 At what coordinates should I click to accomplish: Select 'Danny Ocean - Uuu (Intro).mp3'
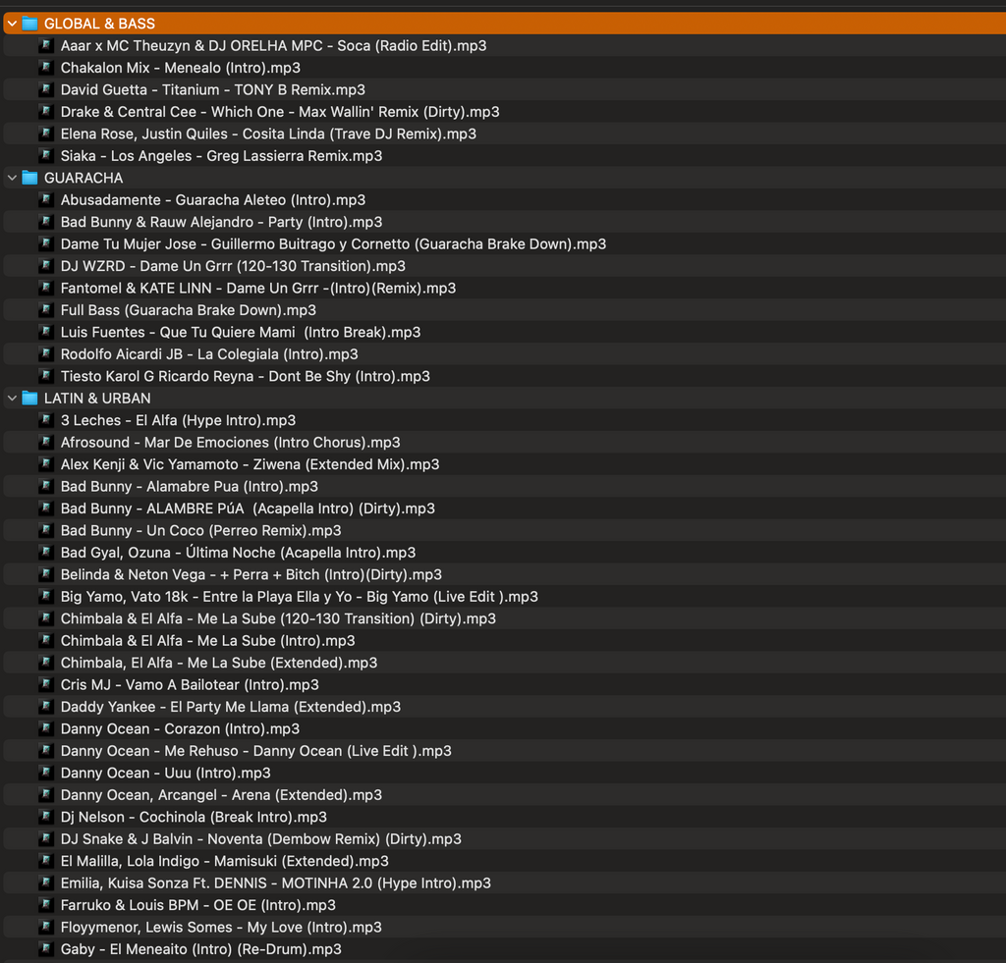(165, 774)
